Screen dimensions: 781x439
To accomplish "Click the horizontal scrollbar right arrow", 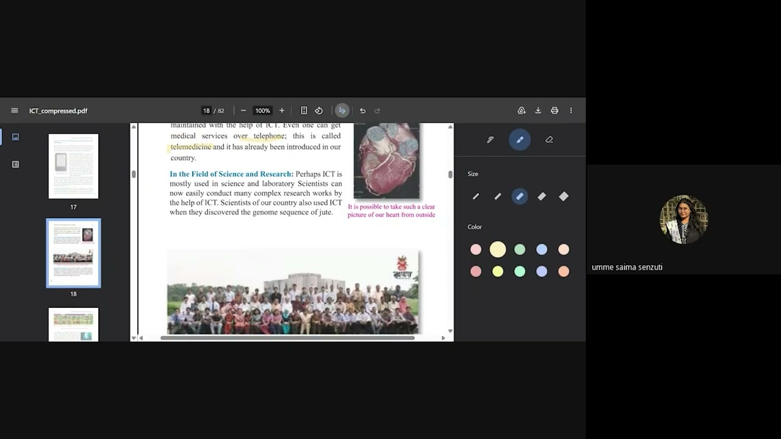I will tap(443, 338).
